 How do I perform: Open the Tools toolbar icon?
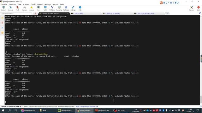(x=18, y=8)
